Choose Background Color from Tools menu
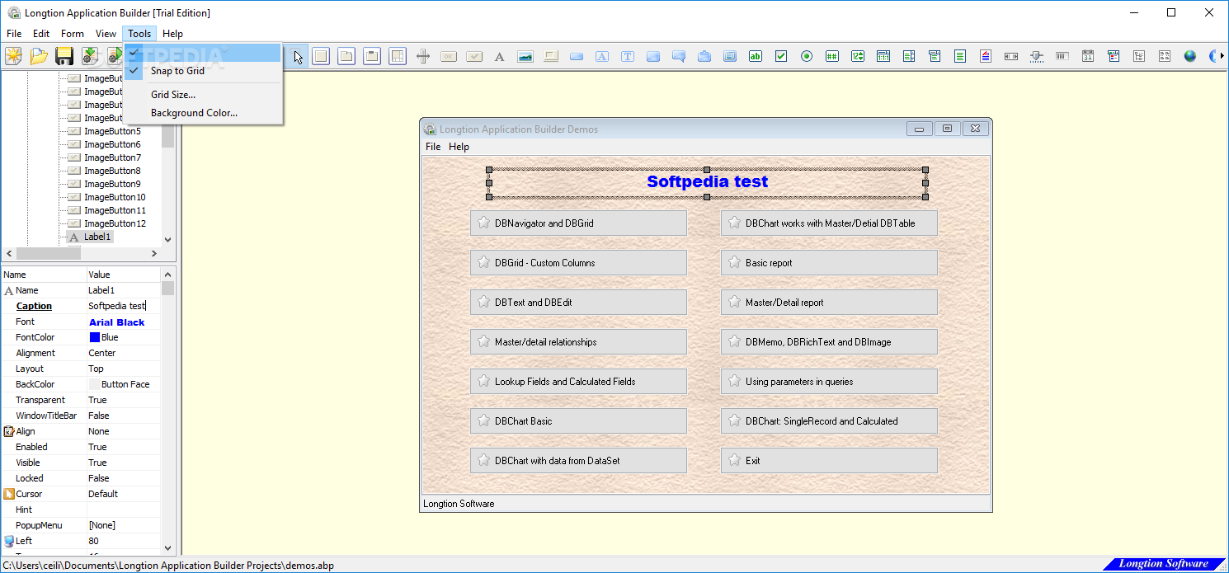The height and width of the screenshot is (573, 1229). 203,113
